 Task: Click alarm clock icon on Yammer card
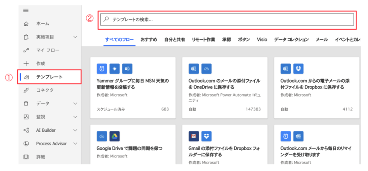102,69
